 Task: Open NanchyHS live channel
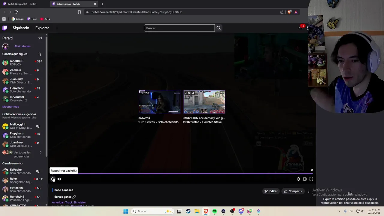(x=23, y=198)
